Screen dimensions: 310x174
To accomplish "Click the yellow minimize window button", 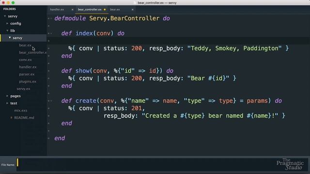I will point(8,3).
